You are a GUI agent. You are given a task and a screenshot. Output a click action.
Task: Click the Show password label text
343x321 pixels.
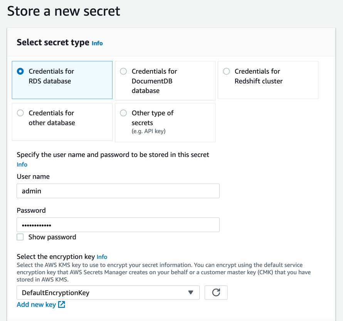coord(52,237)
